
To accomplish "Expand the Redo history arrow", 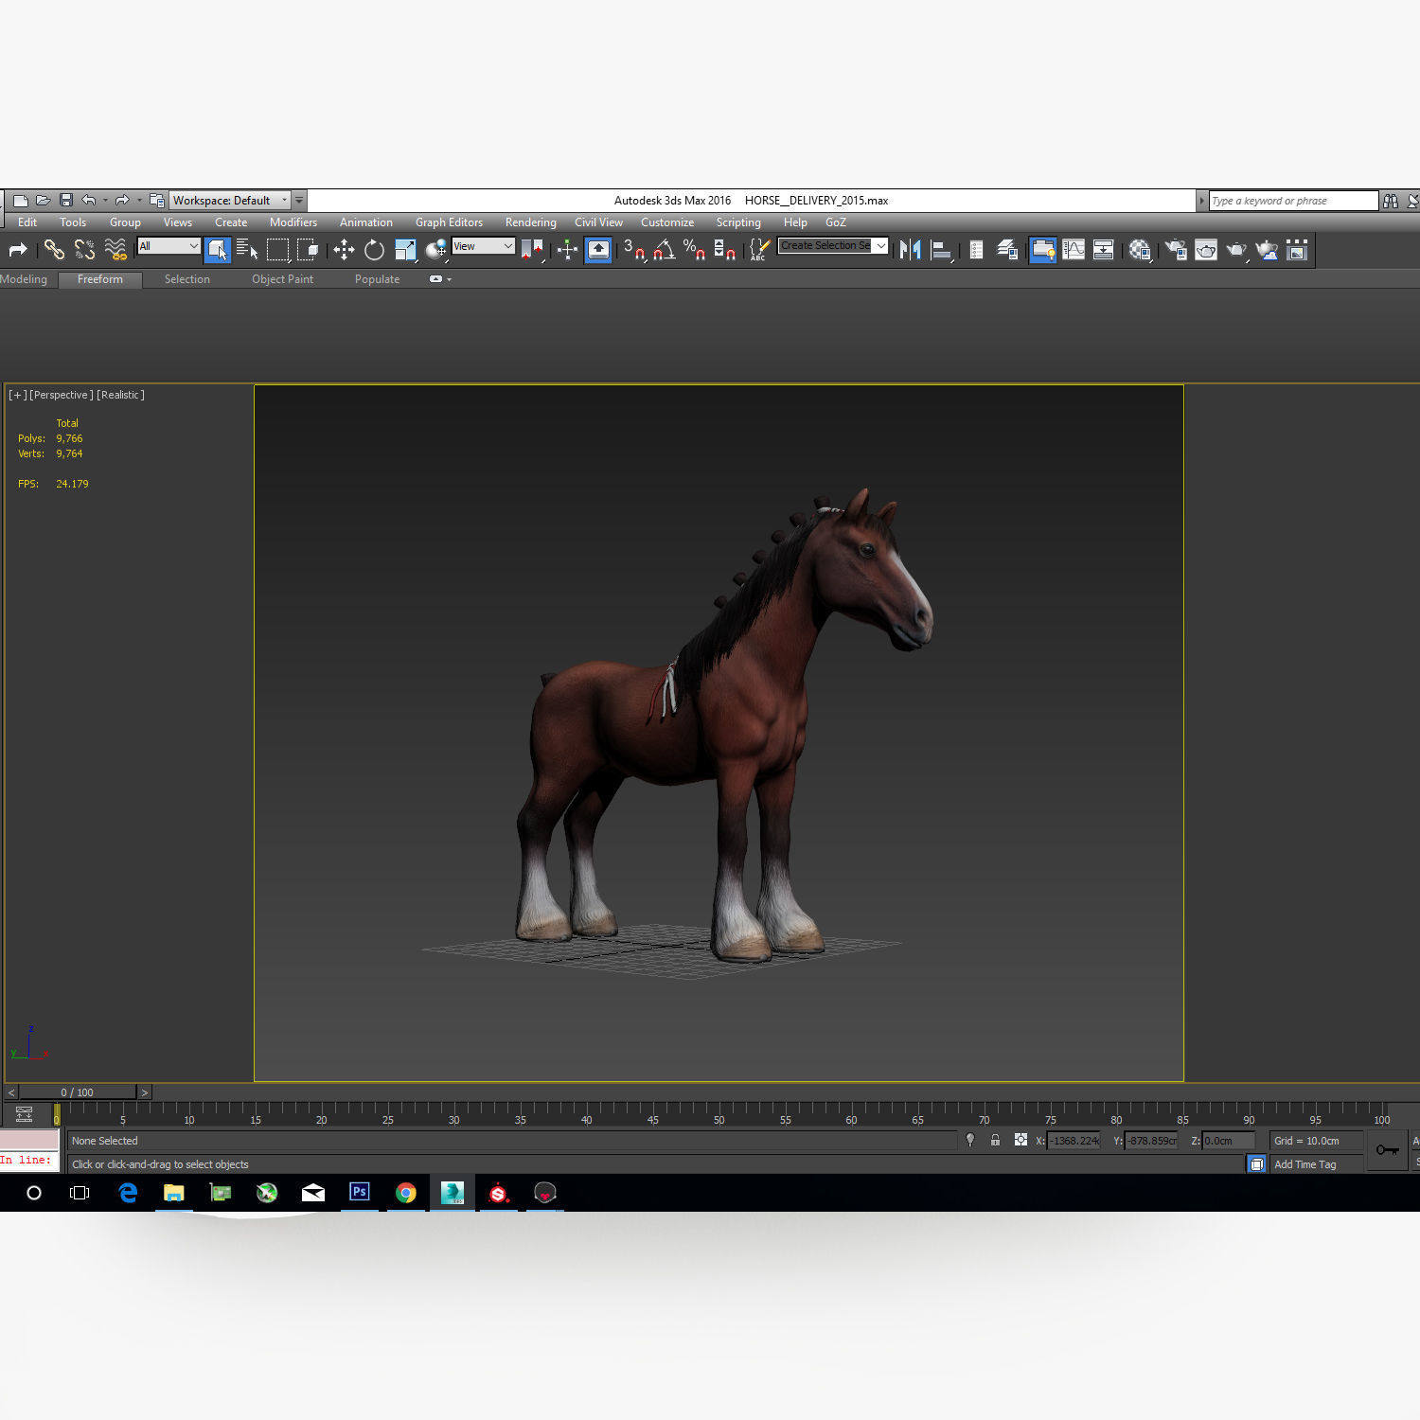I will coord(139,200).
